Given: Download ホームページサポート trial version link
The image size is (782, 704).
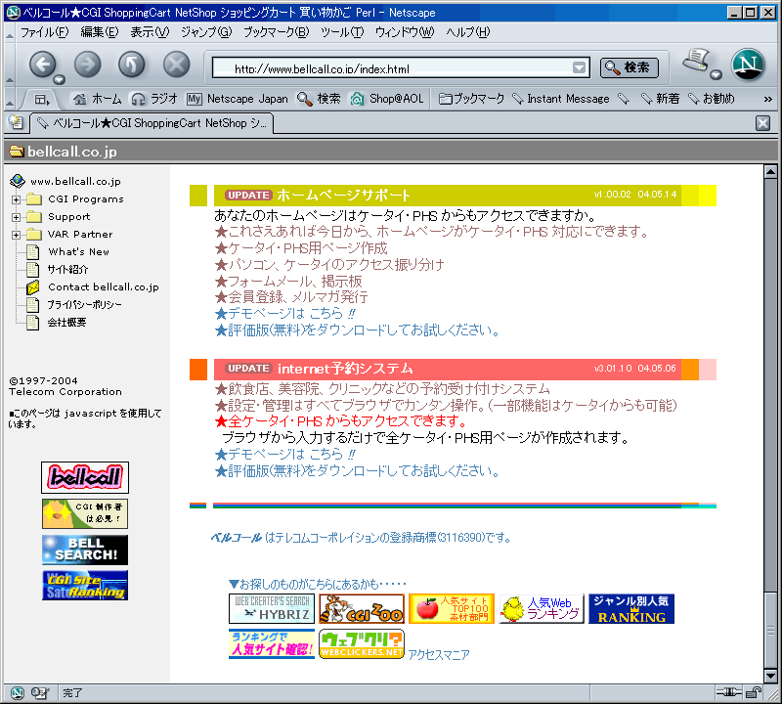Looking at the screenshot, I should pos(357,330).
